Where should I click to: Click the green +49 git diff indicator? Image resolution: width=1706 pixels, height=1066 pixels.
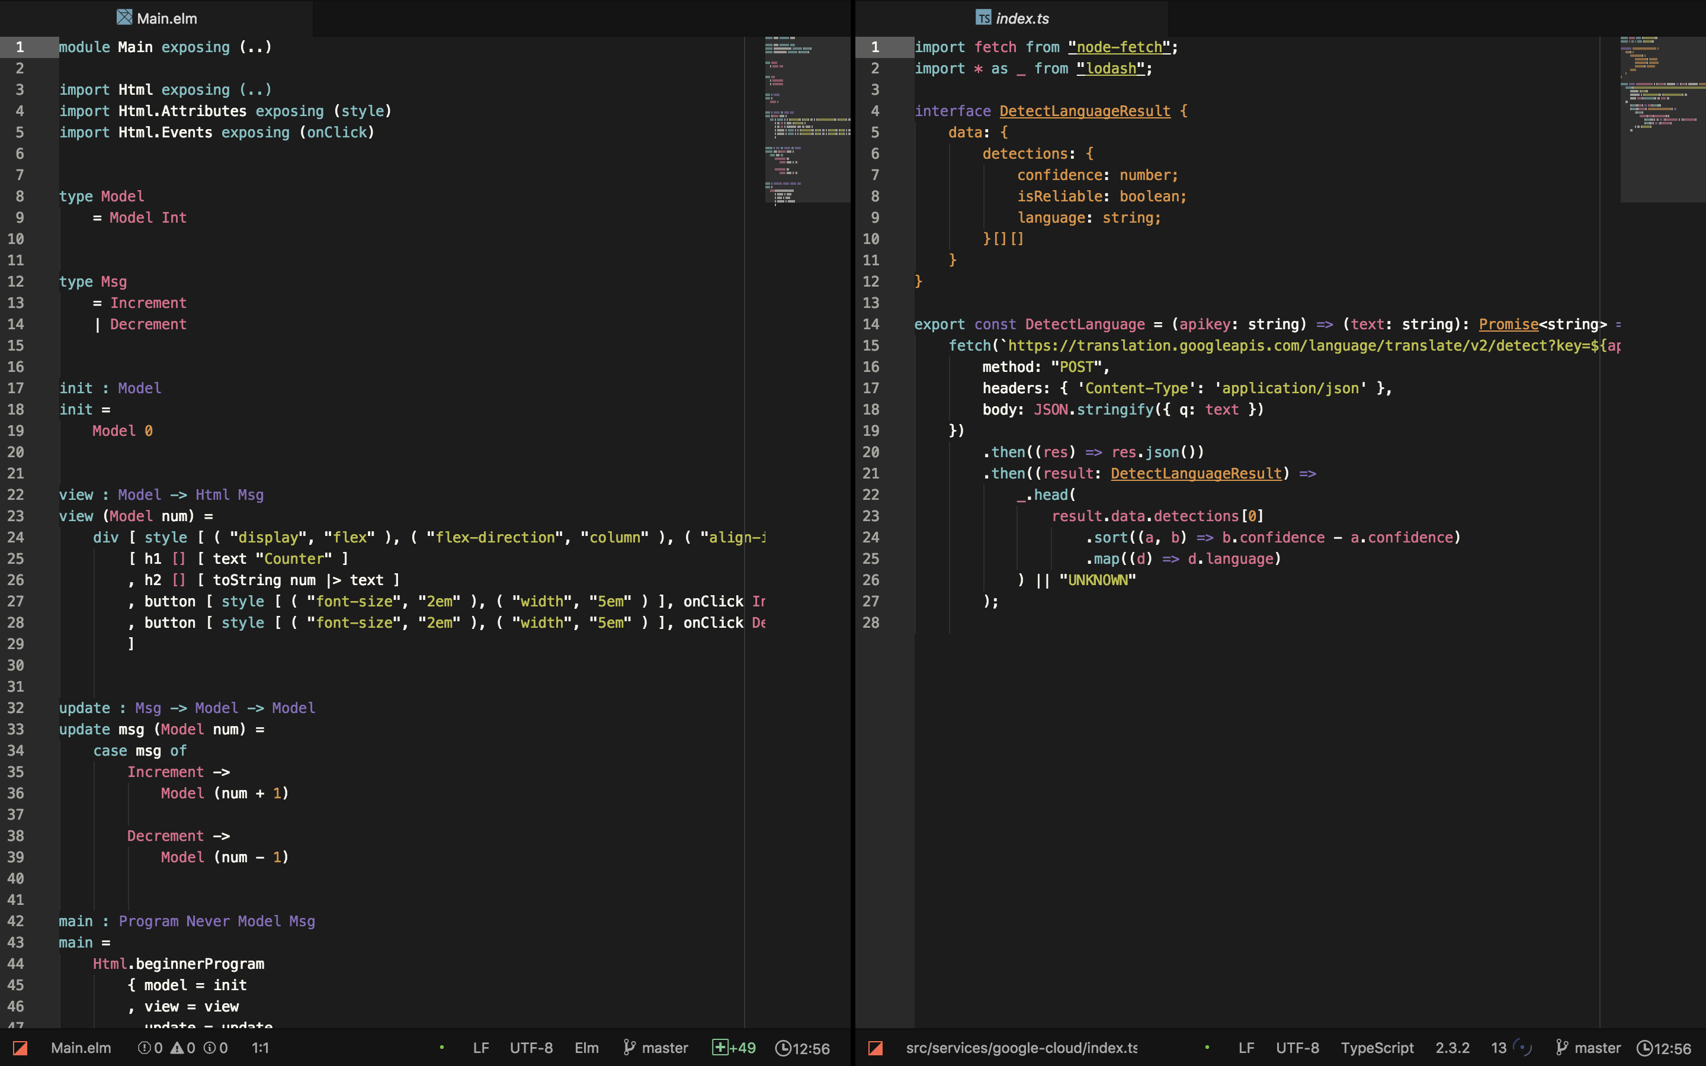[x=734, y=1048]
